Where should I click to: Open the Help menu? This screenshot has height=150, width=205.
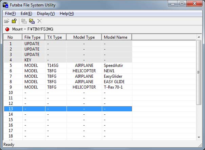point(67,14)
